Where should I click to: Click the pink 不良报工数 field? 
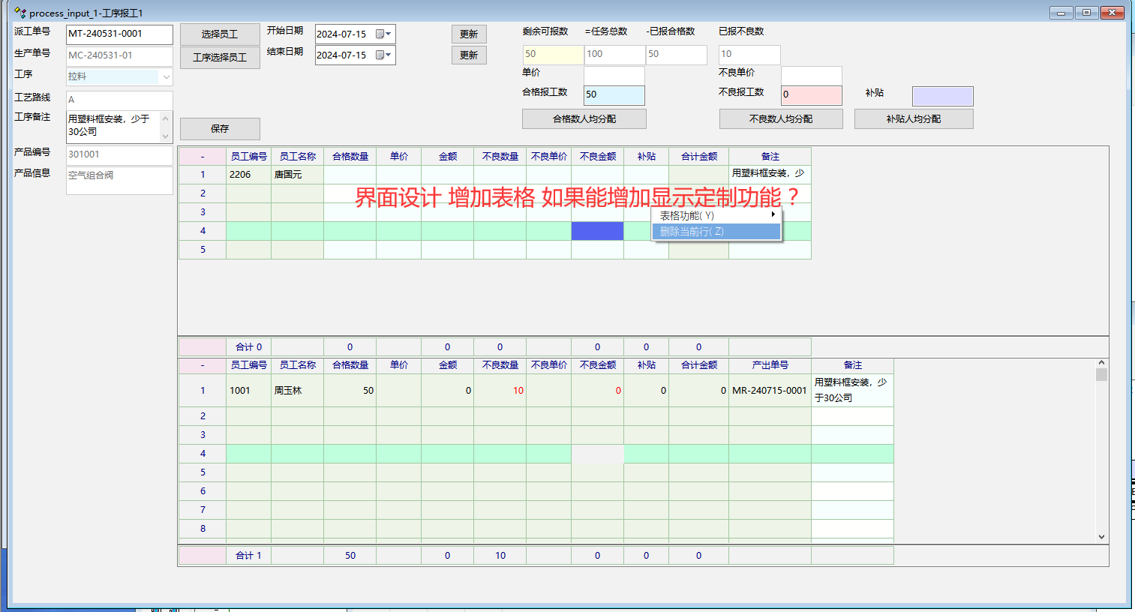(811, 94)
